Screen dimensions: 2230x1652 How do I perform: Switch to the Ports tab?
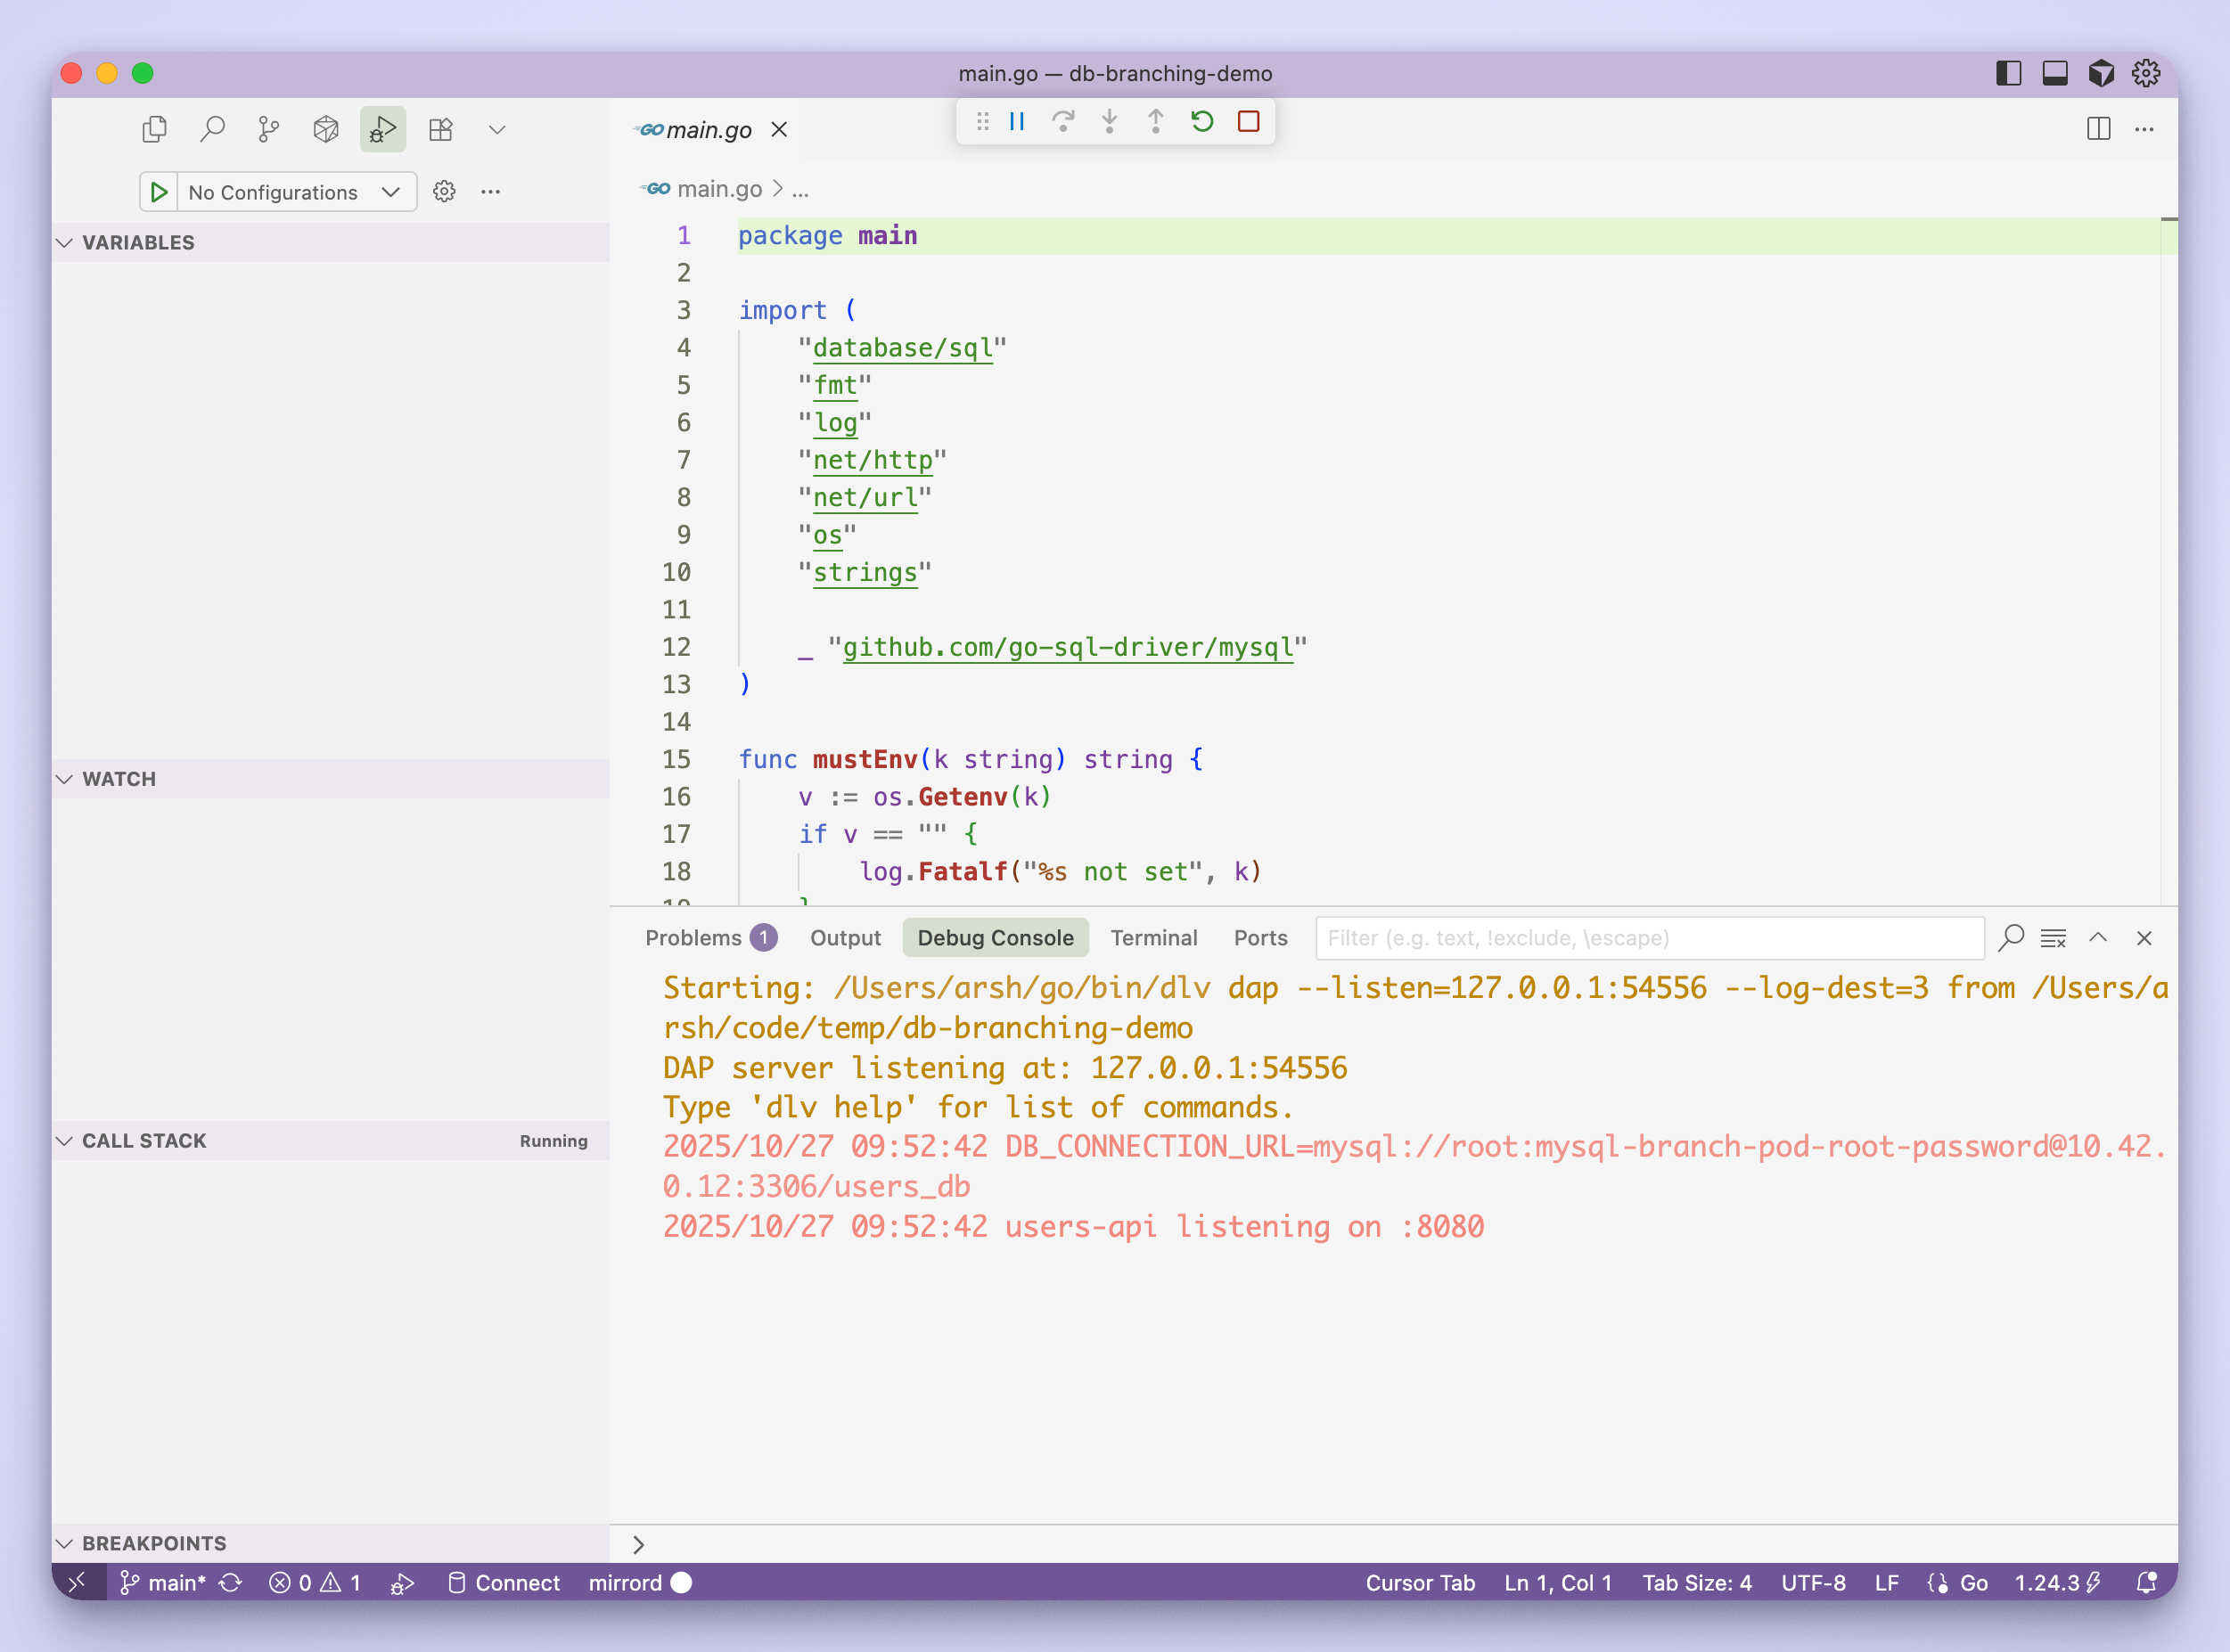[x=1260, y=938]
